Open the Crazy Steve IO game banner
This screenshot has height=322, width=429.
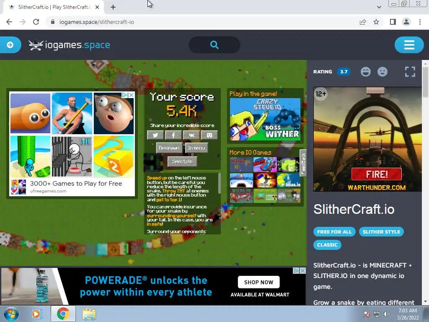[265, 119]
